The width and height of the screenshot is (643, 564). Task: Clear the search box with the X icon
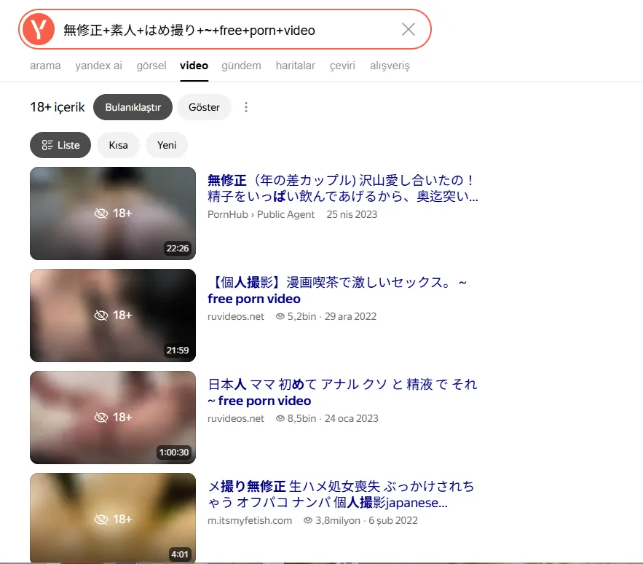point(408,30)
